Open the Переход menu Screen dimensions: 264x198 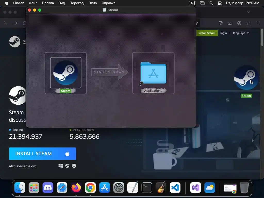(x=77, y=3)
